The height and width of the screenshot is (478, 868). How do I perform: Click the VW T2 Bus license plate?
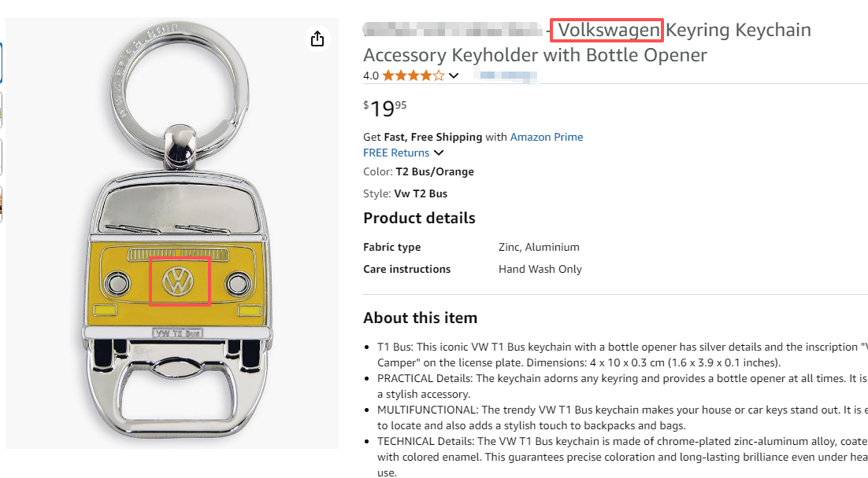[x=177, y=333]
